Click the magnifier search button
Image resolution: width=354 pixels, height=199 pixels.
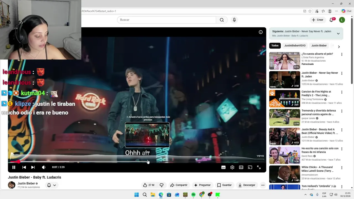tap(222, 20)
